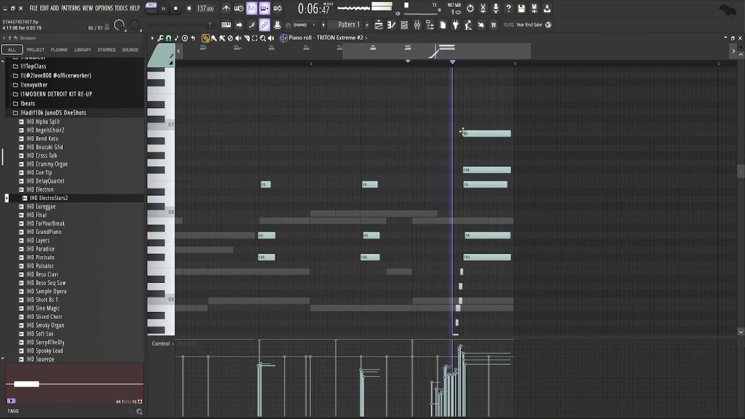The width and height of the screenshot is (745, 419).
Task: Toggle the 3-2-1 recording countdown
Action: [251, 8]
